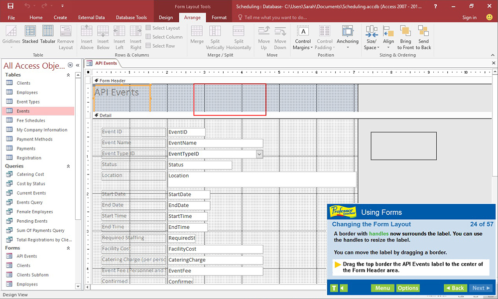Image resolution: width=498 pixels, height=299 pixels.
Task: Open the File menu
Action: (x=11, y=17)
